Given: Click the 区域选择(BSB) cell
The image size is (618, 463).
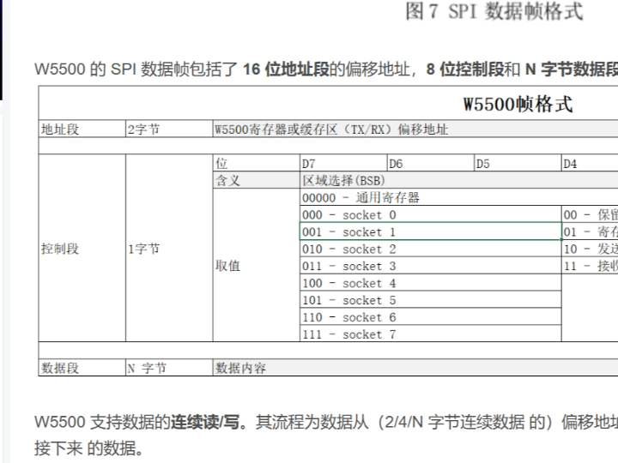Looking at the screenshot, I should point(343,181).
